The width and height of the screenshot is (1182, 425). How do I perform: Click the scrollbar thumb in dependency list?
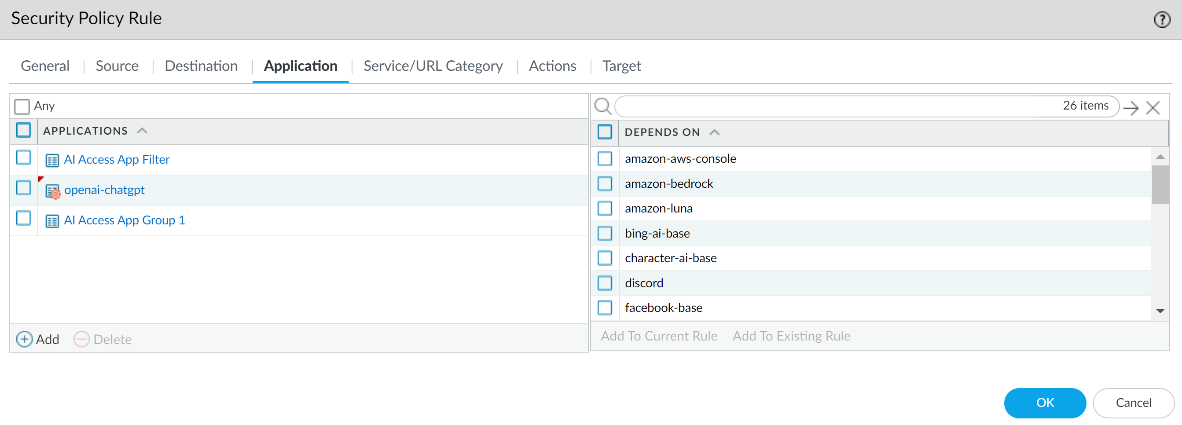(1160, 184)
